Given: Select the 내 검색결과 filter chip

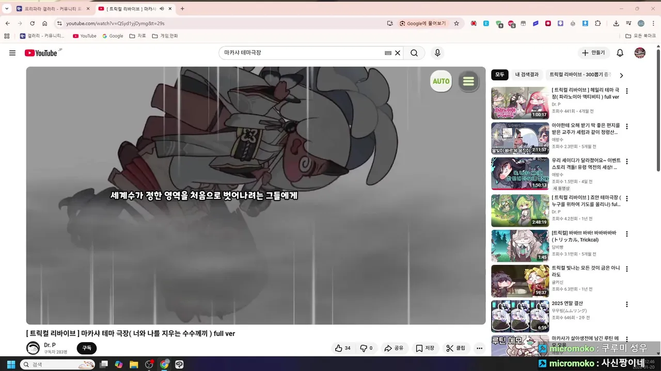Looking at the screenshot, I should 527,75.
